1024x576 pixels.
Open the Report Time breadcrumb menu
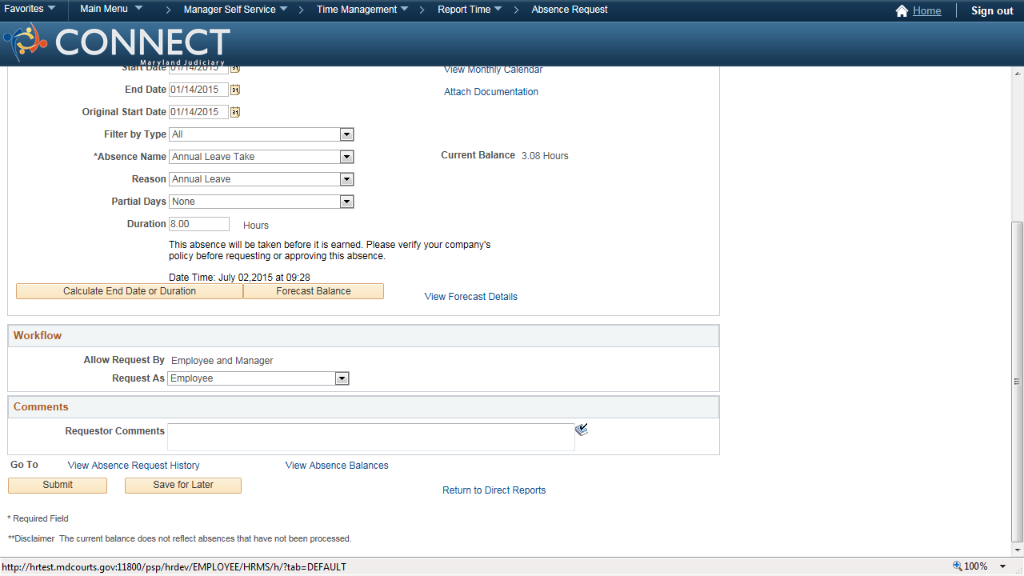[470, 10]
